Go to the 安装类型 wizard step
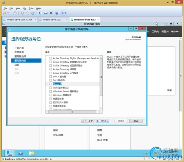 coord(19,52)
